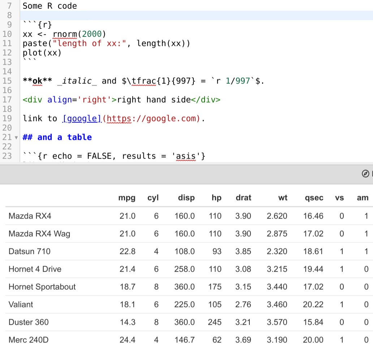This screenshot has width=373, height=346.
Task: Click the Valiant row name
Action: 21,304
